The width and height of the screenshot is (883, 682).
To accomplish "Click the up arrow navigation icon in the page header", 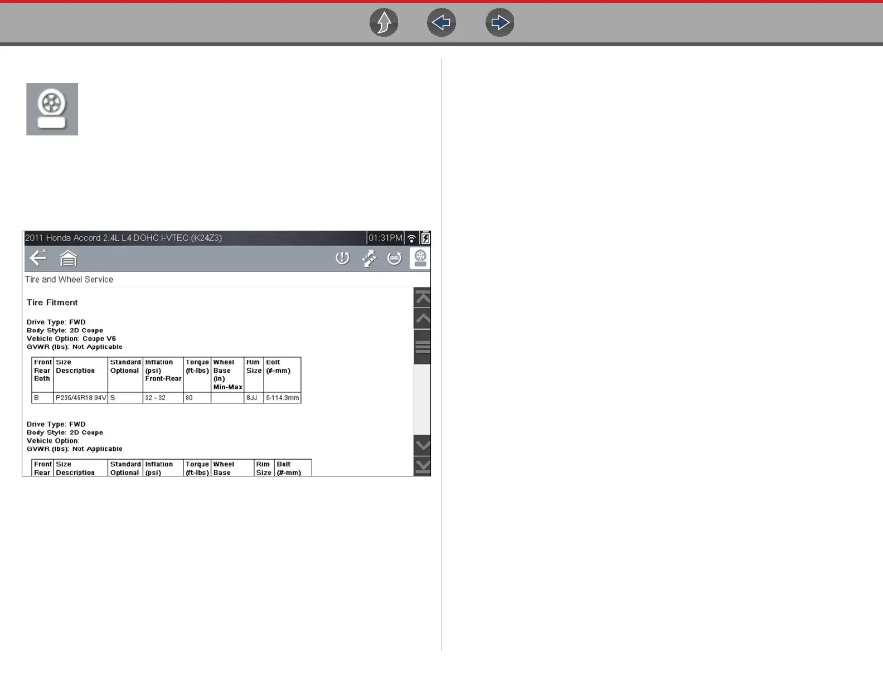I will (384, 23).
